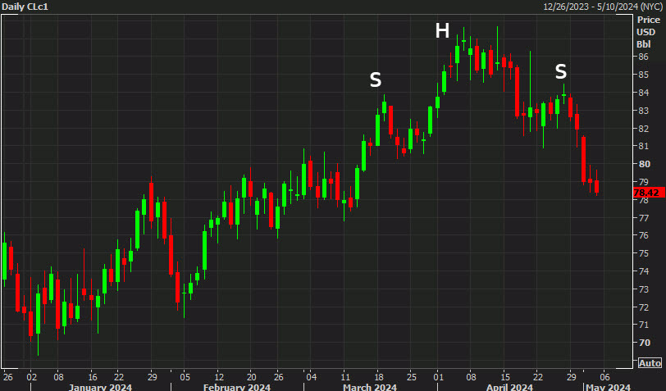666x391 pixels.
Task: Click the 71 price axis label
Action: click(x=643, y=325)
